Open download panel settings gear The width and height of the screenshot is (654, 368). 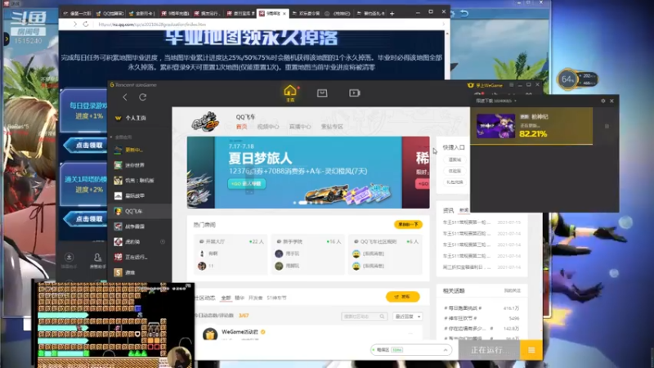tap(602, 101)
